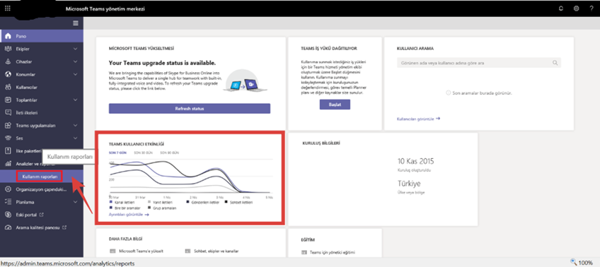Screen dimensions: 600x267
Task: Click the İleti ilkeleri message icon
Action: 8,113
